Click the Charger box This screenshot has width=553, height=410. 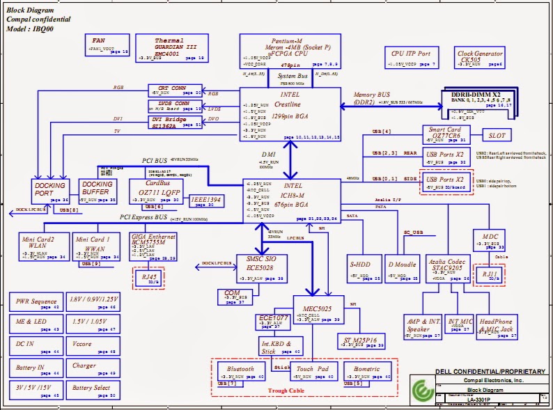pos(93,368)
